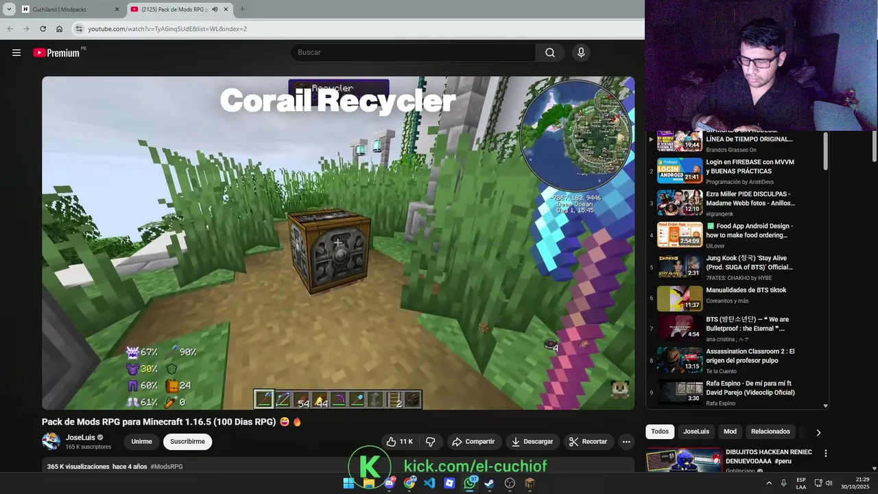Open a new browser tab
The width and height of the screenshot is (878, 494).
(241, 10)
